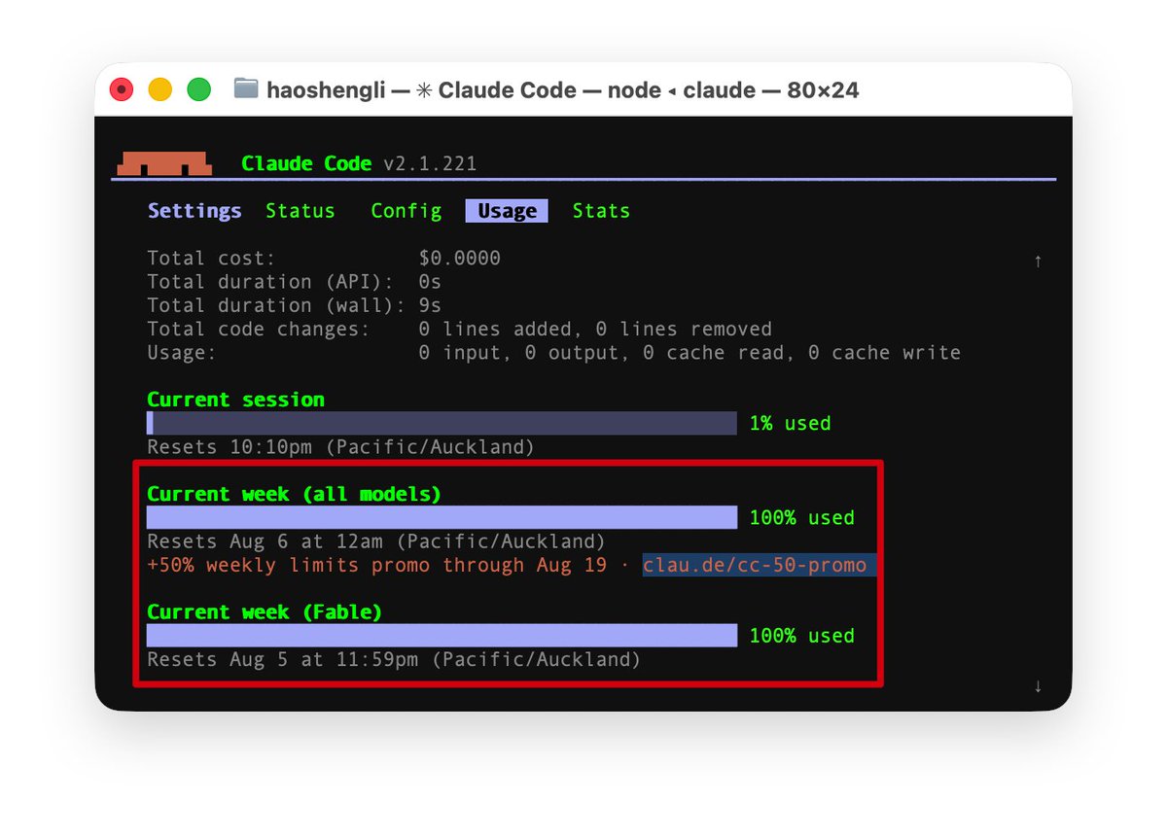
Task: Click the Current week Fable usage bar
Action: click(442, 635)
